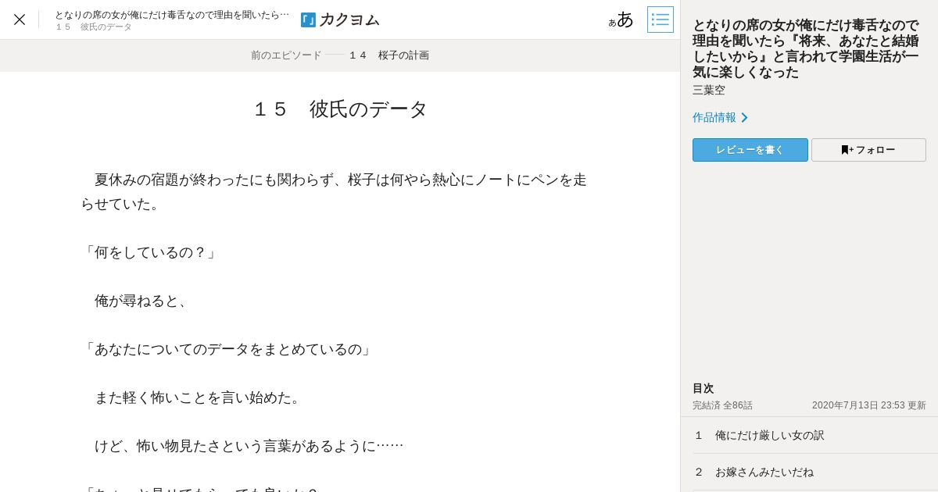The height and width of the screenshot is (492, 938).
Task: Open 作品情報 link
Action: pyautogui.click(x=714, y=117)
